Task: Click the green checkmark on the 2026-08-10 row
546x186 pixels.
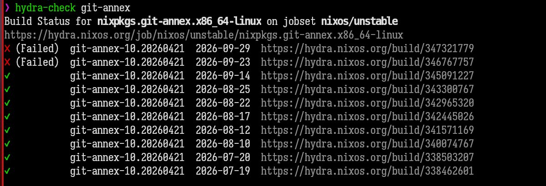Action: tap(7, 144)
